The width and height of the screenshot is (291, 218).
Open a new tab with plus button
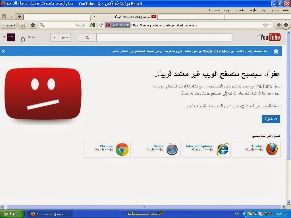(x=19, y=16)
